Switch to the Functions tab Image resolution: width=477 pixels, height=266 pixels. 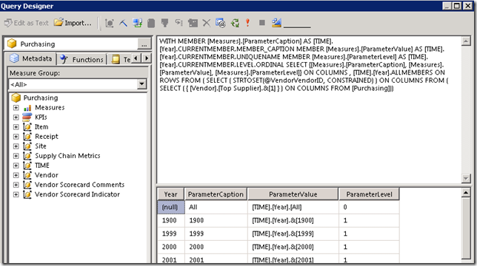pos(81,59)
